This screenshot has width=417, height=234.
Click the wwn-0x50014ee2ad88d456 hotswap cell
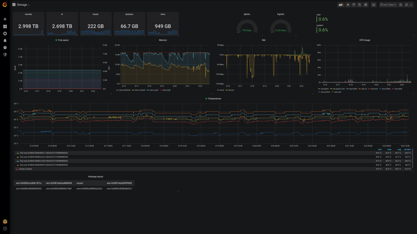tap(59, 183)
